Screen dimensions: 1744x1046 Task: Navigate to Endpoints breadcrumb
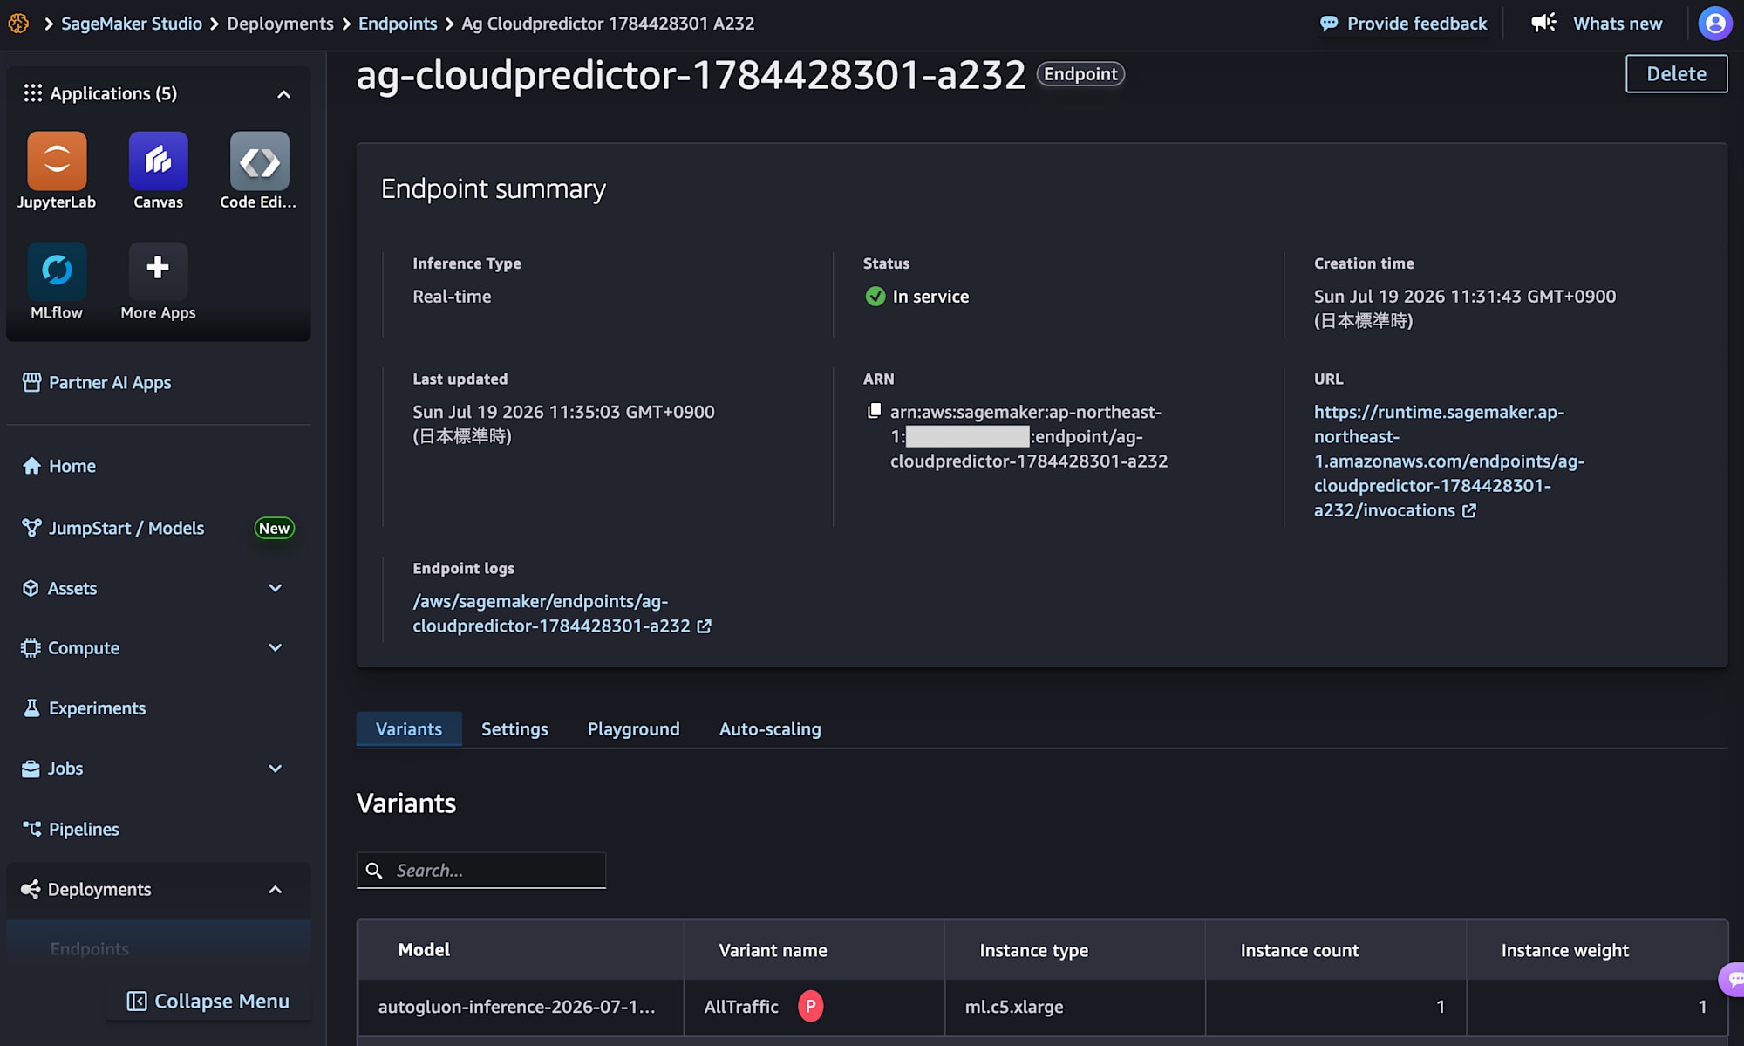pos(398,24)
